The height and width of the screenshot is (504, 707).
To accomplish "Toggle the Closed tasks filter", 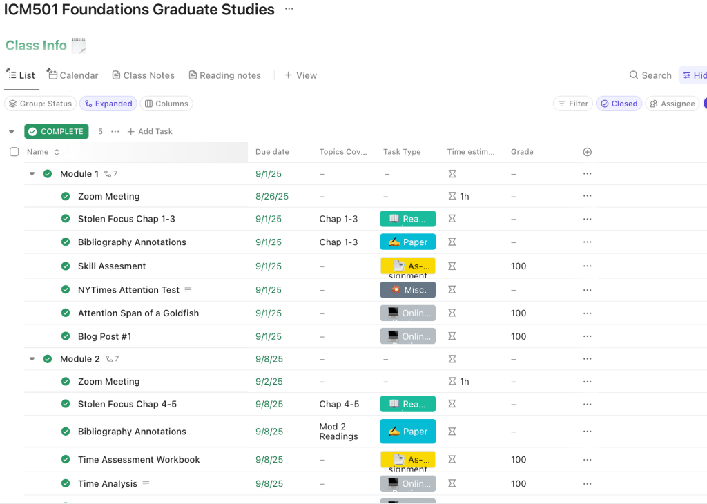I will 619,104.
